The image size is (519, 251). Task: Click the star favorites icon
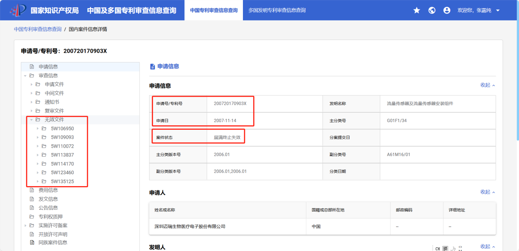pyautogui.click(x=417, y=10)
